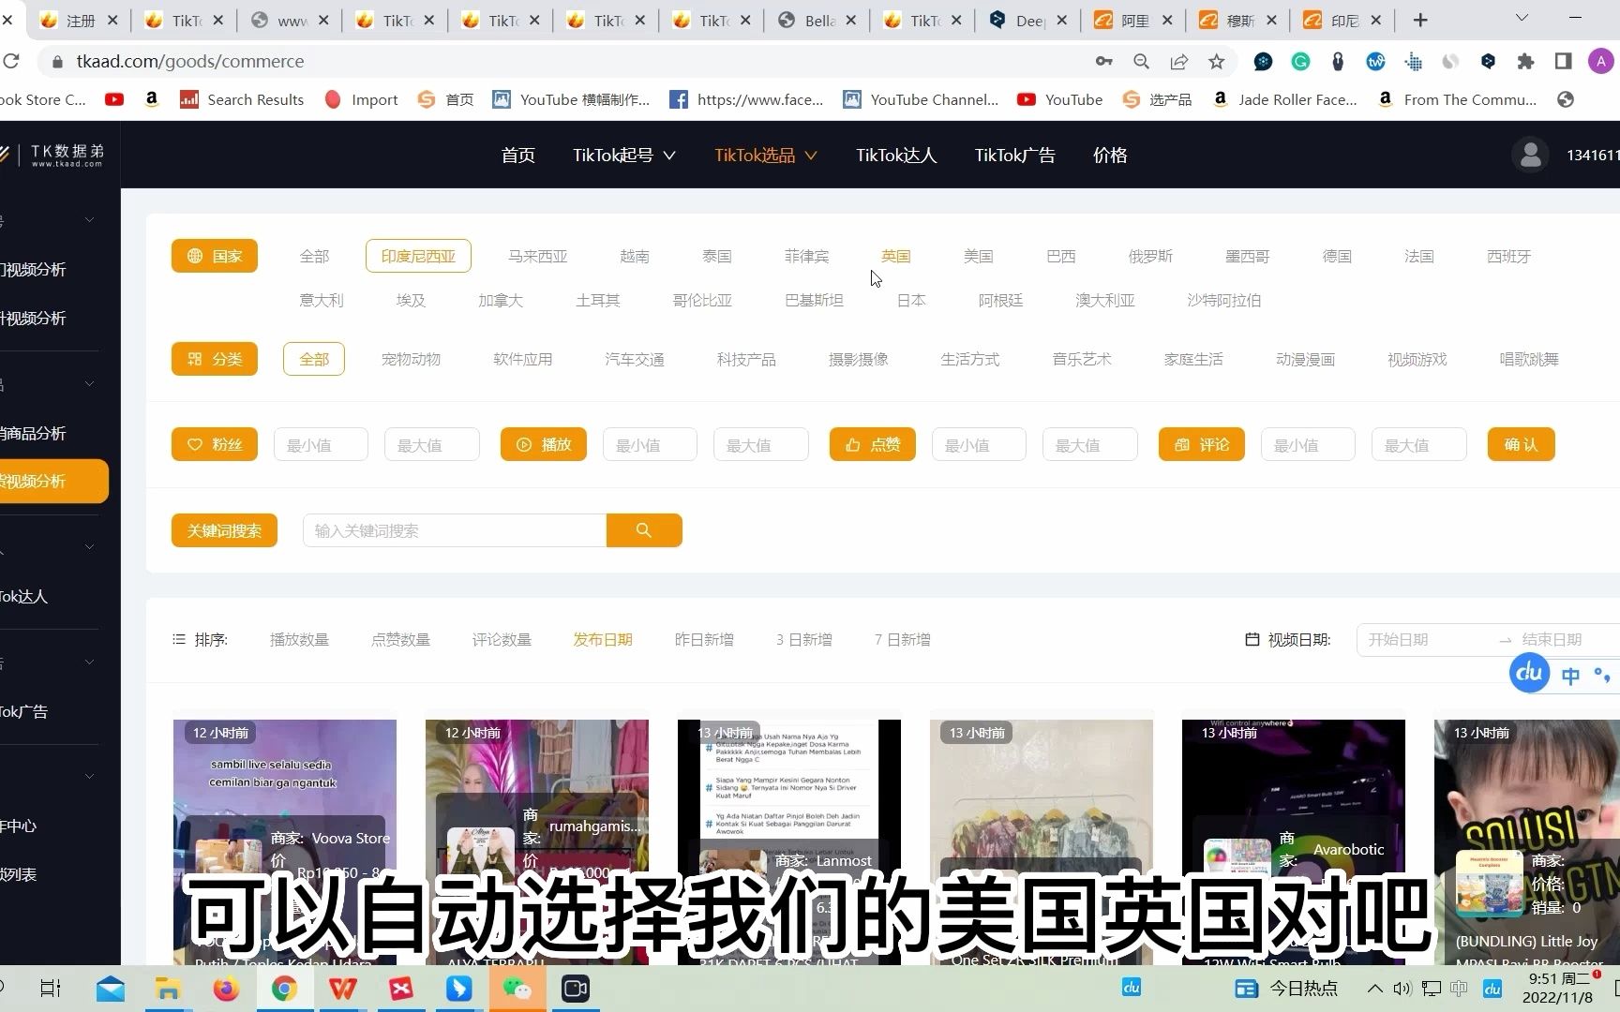
Task: Open the password key icon in address bar
Action: point(1103,61)
